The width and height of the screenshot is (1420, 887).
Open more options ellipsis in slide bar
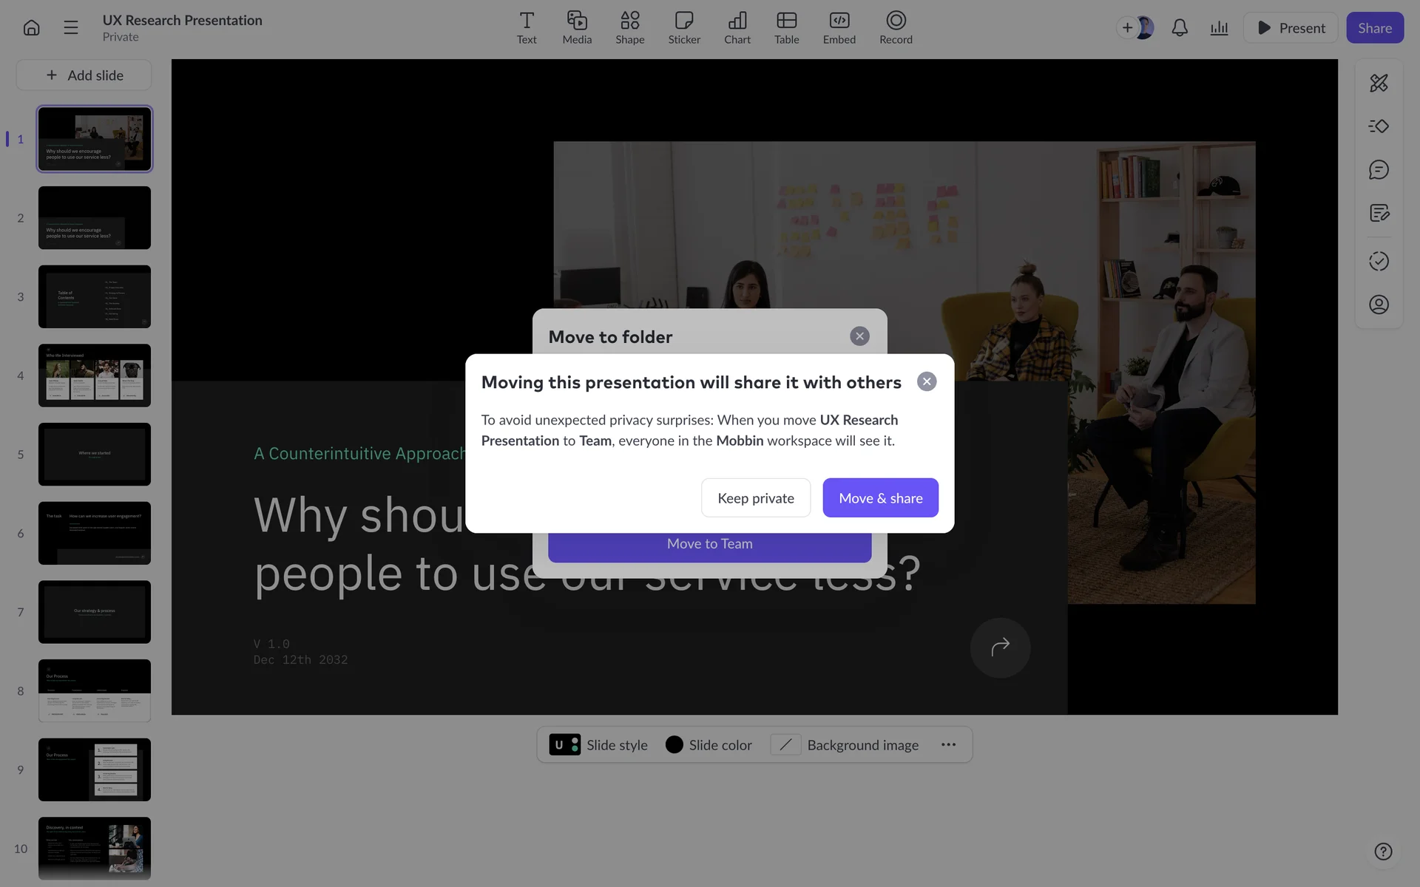[948, 745]
